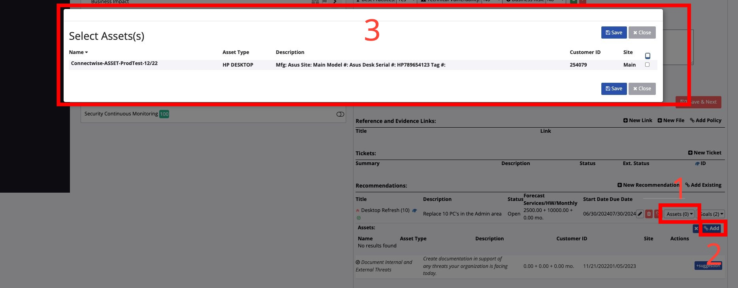Click the Replace 10 PC's in the Admin area description
Viewport: 738px width, 288px height.
pos(462,214)
